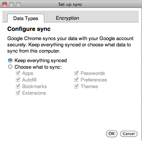Uncheck the Autofill checkbox
The height and width of the screenshot is (141, 142).
coord(18,80)
